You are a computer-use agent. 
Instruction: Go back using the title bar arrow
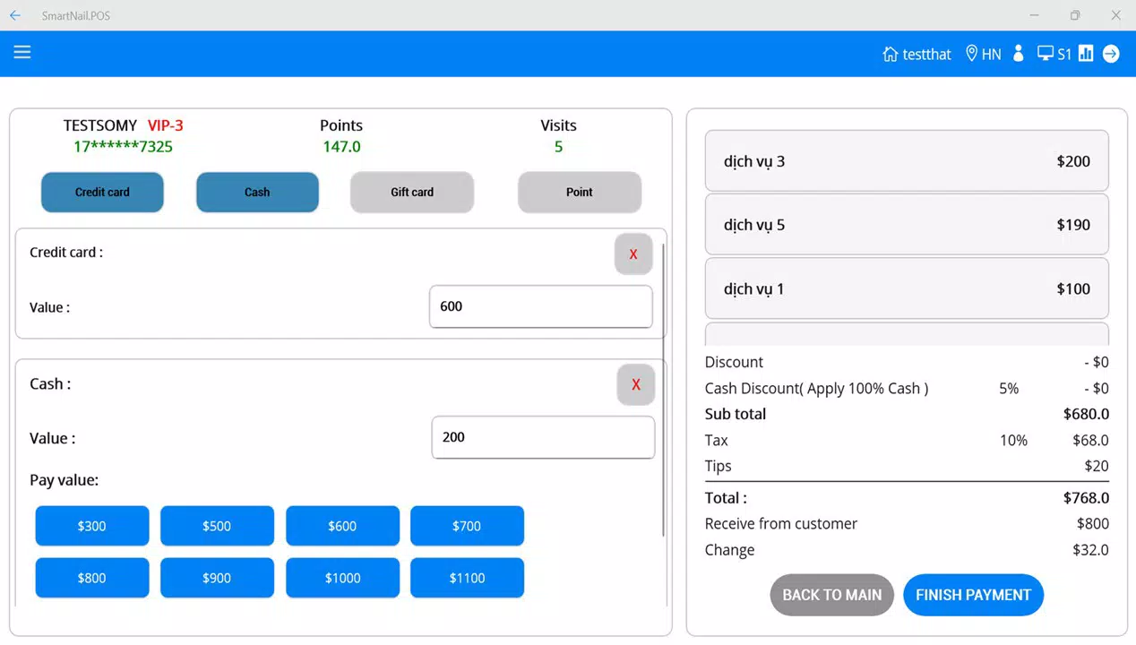click(x=15, y=15)
